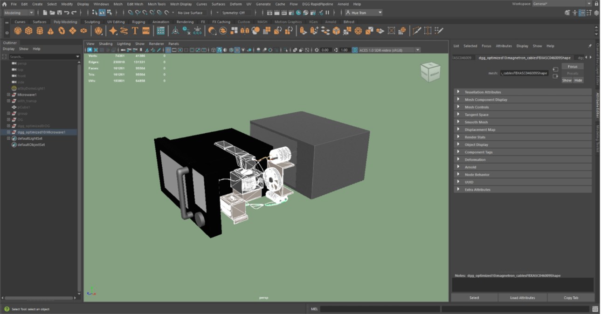The image size is (601, 314).
Task: Create a polygon disc from the shelf
Action: pyautogui.click(x=83, y=31)
